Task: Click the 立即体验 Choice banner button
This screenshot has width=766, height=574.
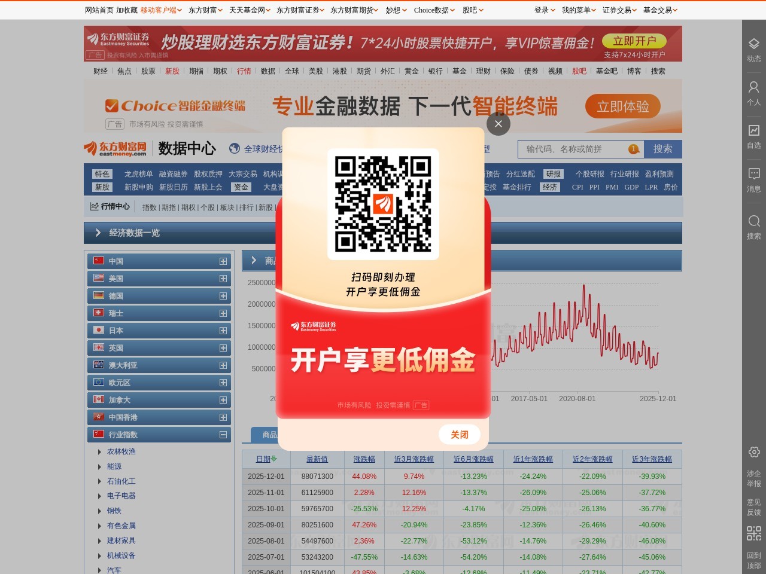Action: click(623, 106)
